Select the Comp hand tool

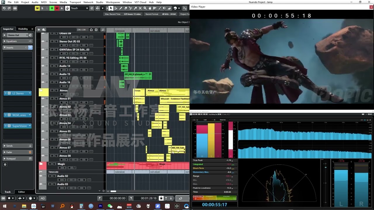(x=150, y=8)
